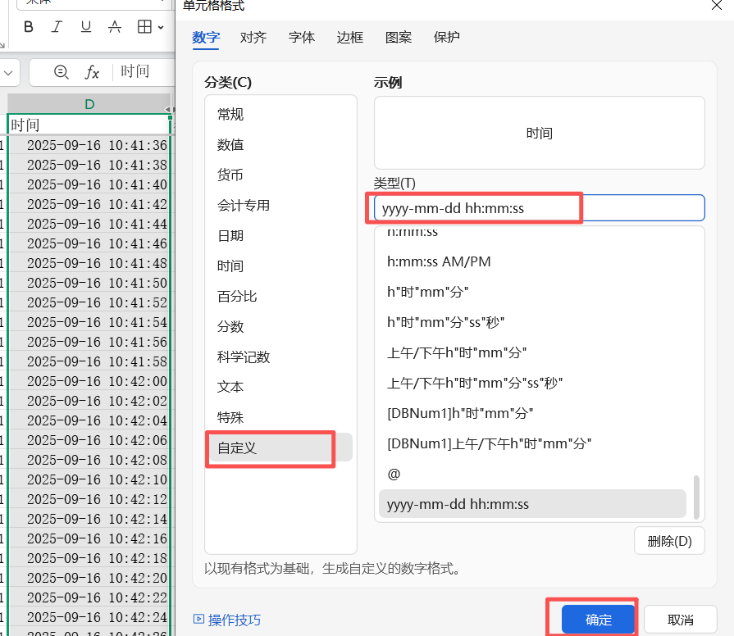Open borders dropdown arrow
Screen dimensions: 734x636
(x=161, y=28)
